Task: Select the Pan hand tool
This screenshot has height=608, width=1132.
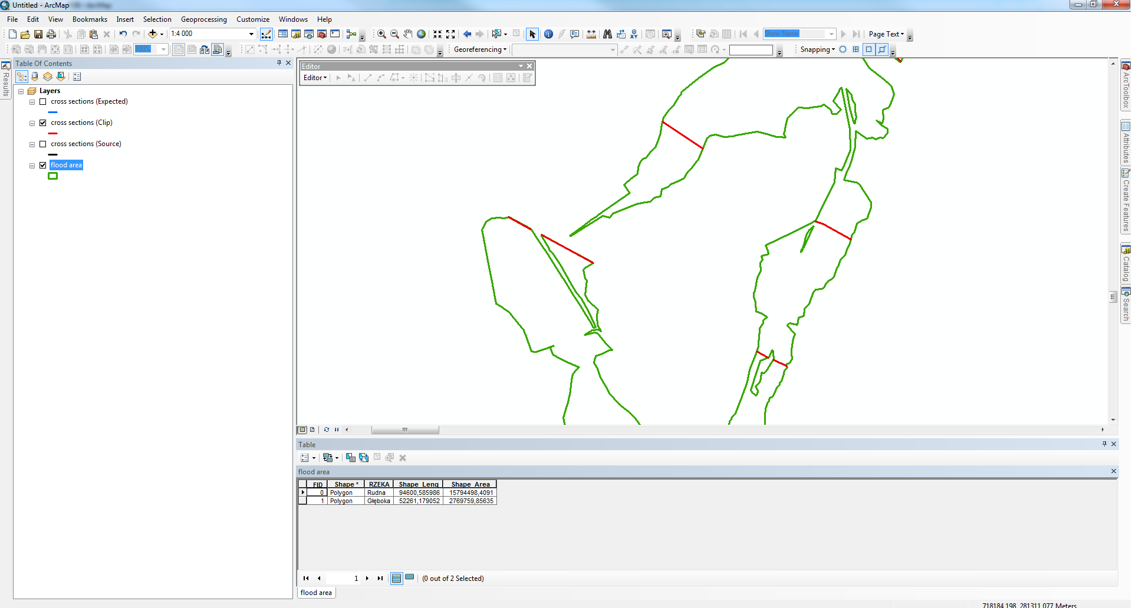Action: (x=408, y=34)
